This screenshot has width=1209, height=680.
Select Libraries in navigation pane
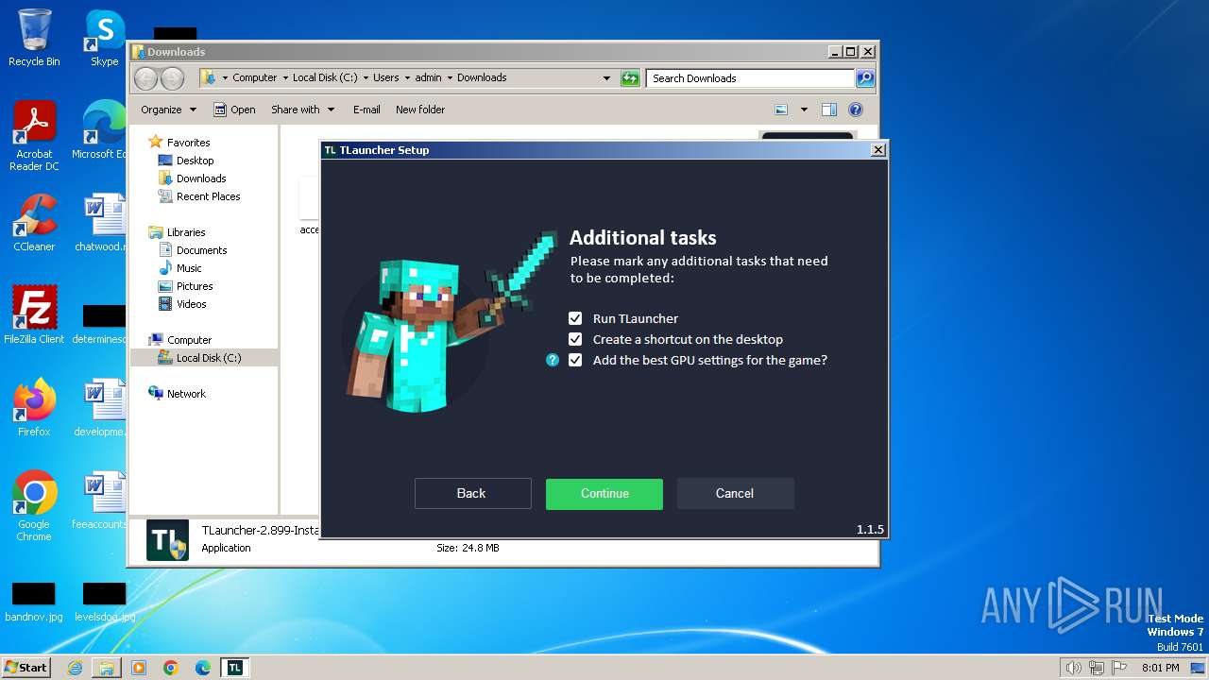click(x=186, y=232)
